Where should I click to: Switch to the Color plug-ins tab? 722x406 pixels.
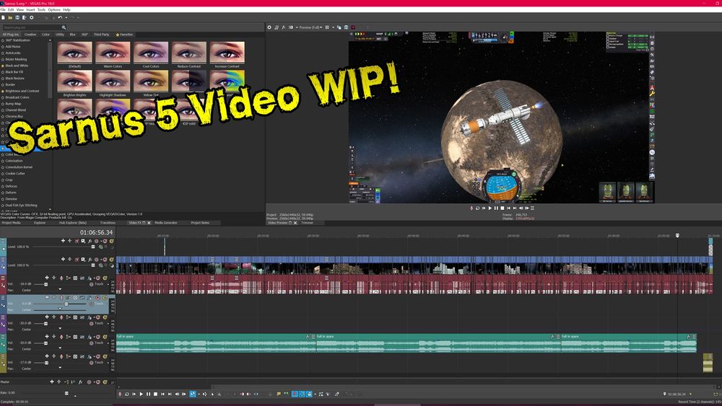point(45,35)
